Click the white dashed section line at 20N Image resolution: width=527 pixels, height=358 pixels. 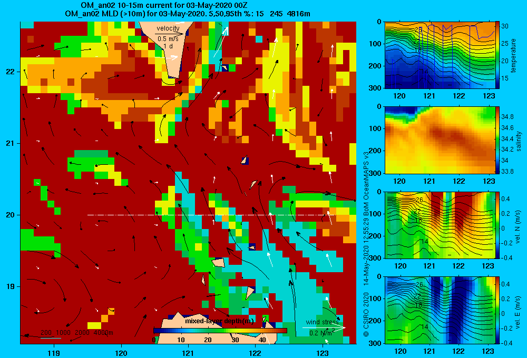211,215
